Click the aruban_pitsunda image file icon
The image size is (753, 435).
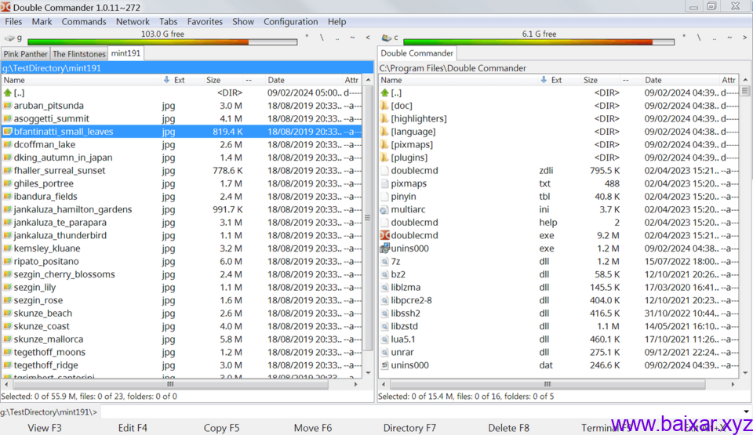pos(8,106)
